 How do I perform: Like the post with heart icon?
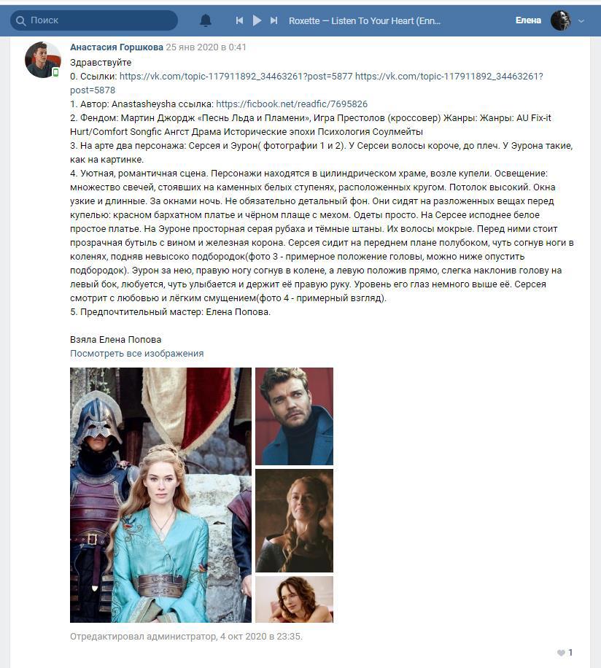pos(562,653)
